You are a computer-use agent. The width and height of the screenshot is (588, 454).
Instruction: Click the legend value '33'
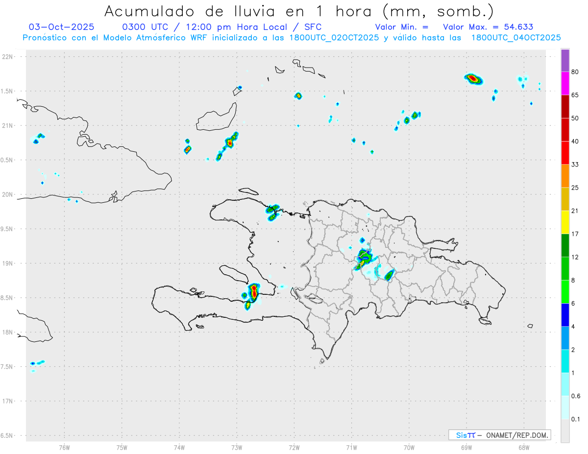tap(575, 165)
